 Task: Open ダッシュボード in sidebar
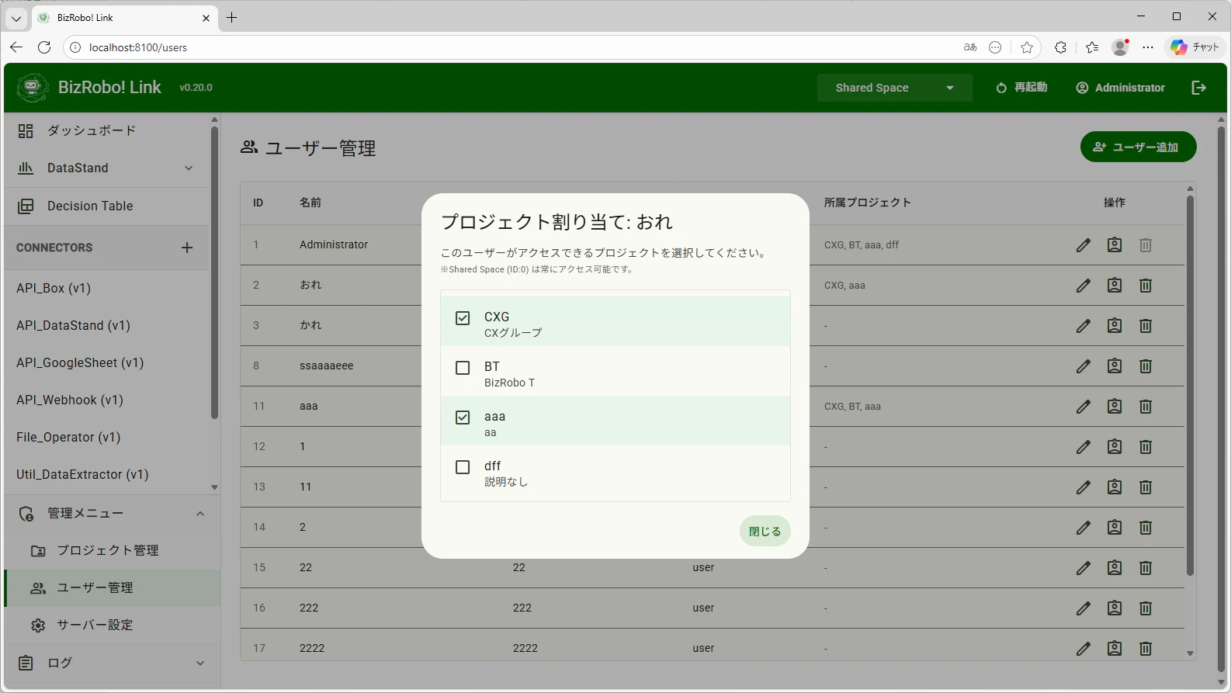pos(106,130)
